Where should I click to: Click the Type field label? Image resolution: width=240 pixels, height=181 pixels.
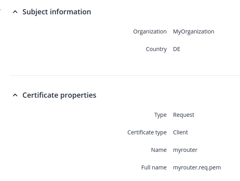tap(160, 115)
